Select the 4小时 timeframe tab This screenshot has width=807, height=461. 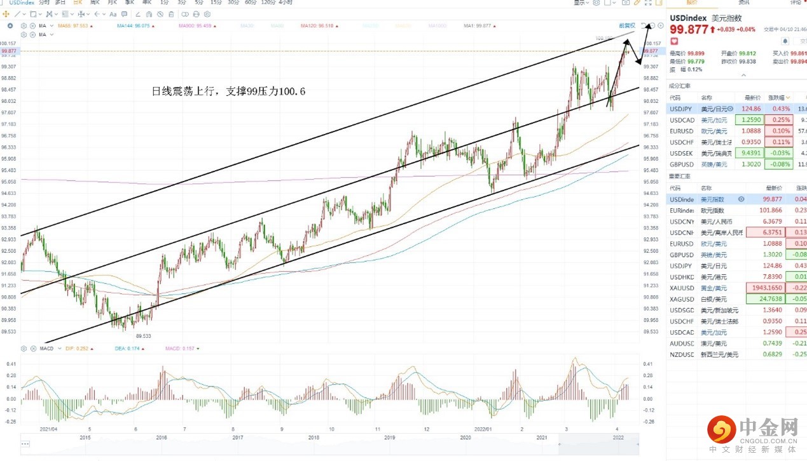286,3
